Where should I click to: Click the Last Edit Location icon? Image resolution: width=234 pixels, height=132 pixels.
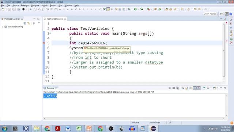(195, 9)
